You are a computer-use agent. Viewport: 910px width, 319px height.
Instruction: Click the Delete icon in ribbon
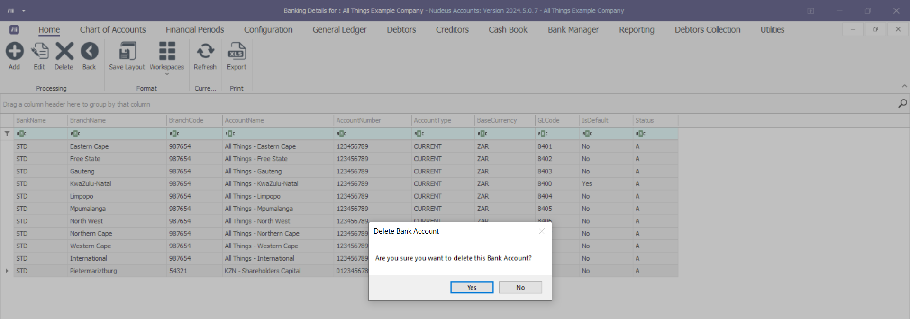point(64,51)
